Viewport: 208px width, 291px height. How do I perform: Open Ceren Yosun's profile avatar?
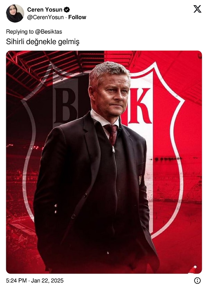(15, 13)
